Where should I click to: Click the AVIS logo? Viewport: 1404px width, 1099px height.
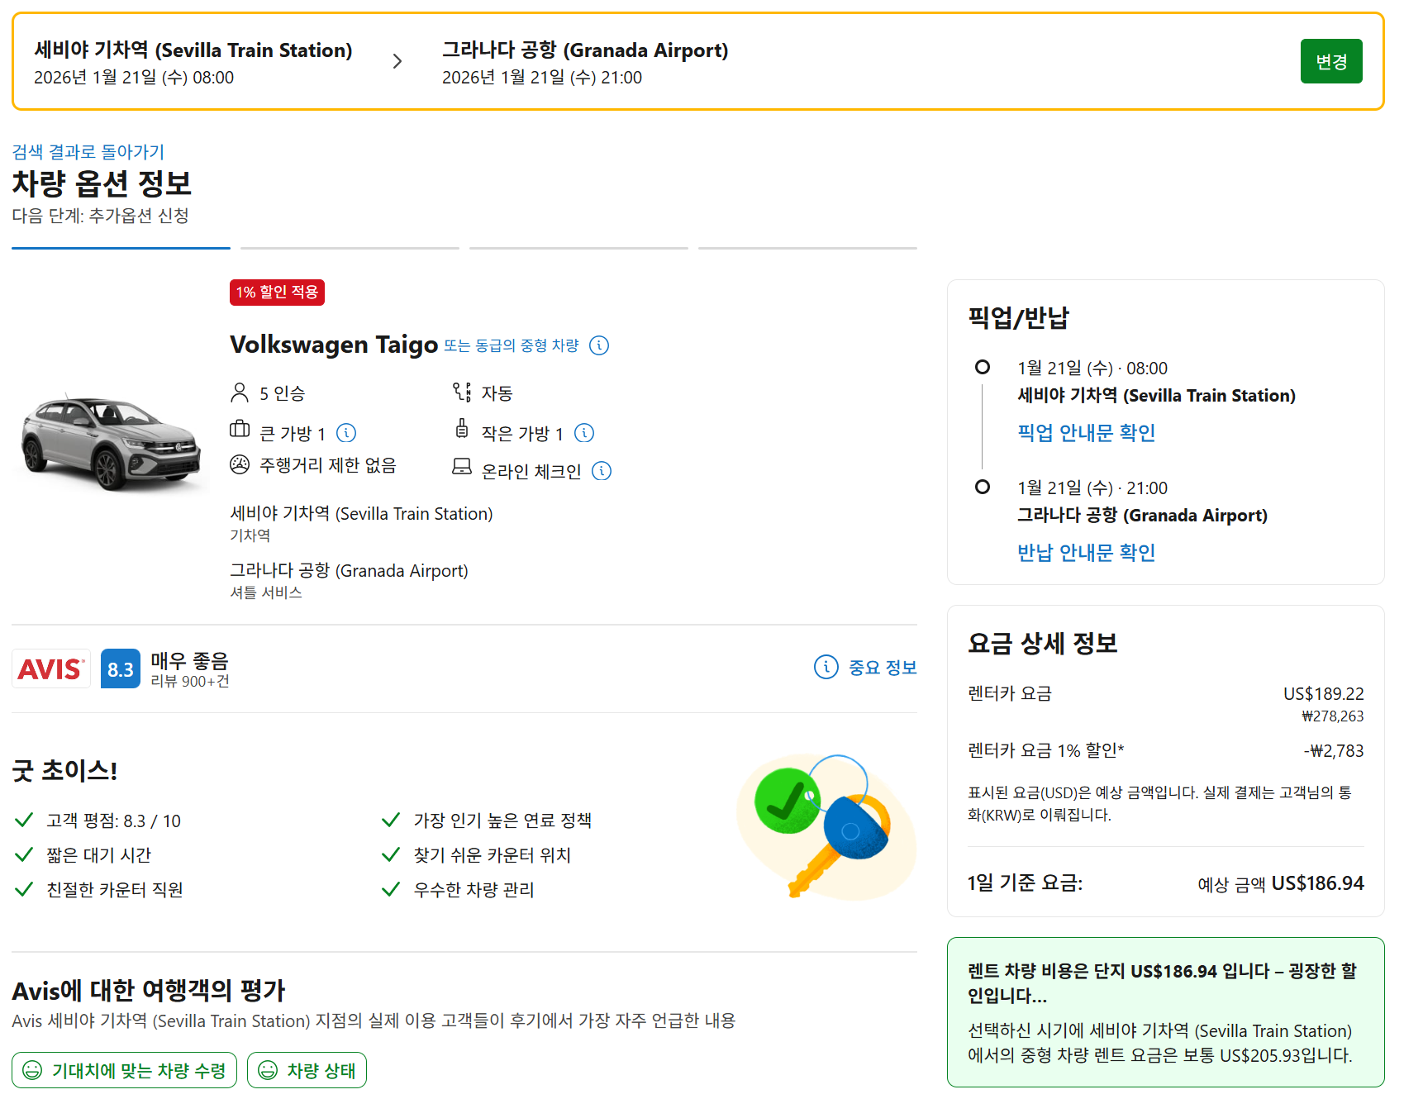[x=51, y=668]
